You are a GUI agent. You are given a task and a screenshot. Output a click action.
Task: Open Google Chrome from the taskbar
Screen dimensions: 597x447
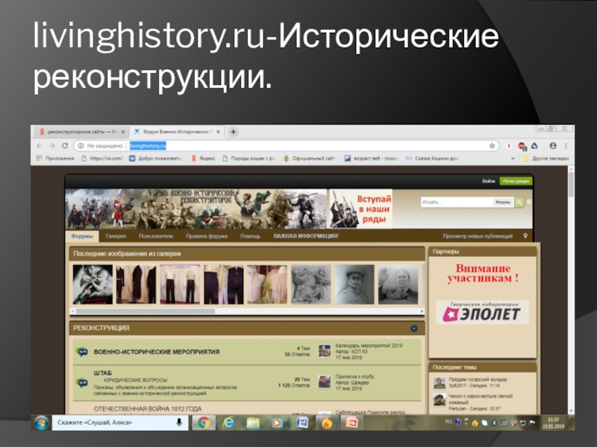[204, 422]
